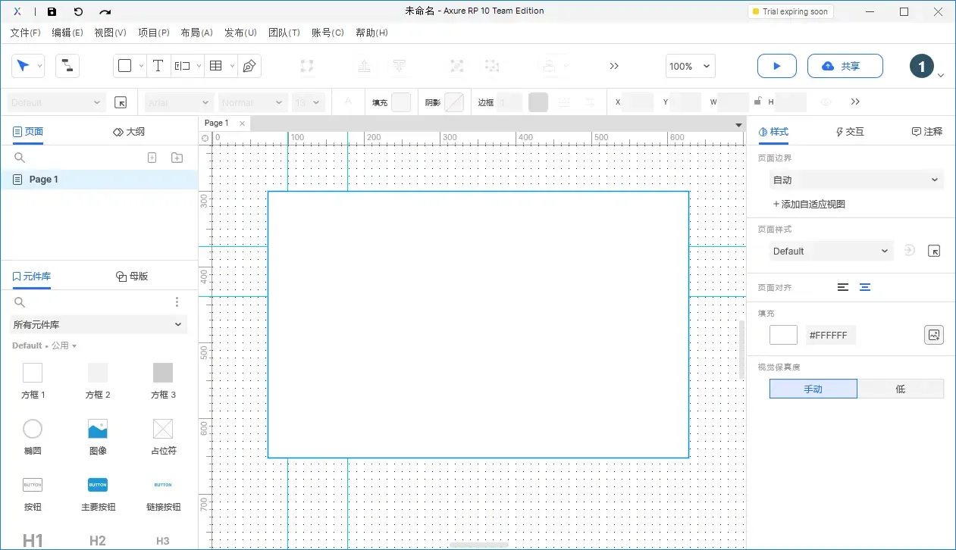Open the zoom level dropdown
The height and width of the screenshot is (550, 956).
point(689,66)
